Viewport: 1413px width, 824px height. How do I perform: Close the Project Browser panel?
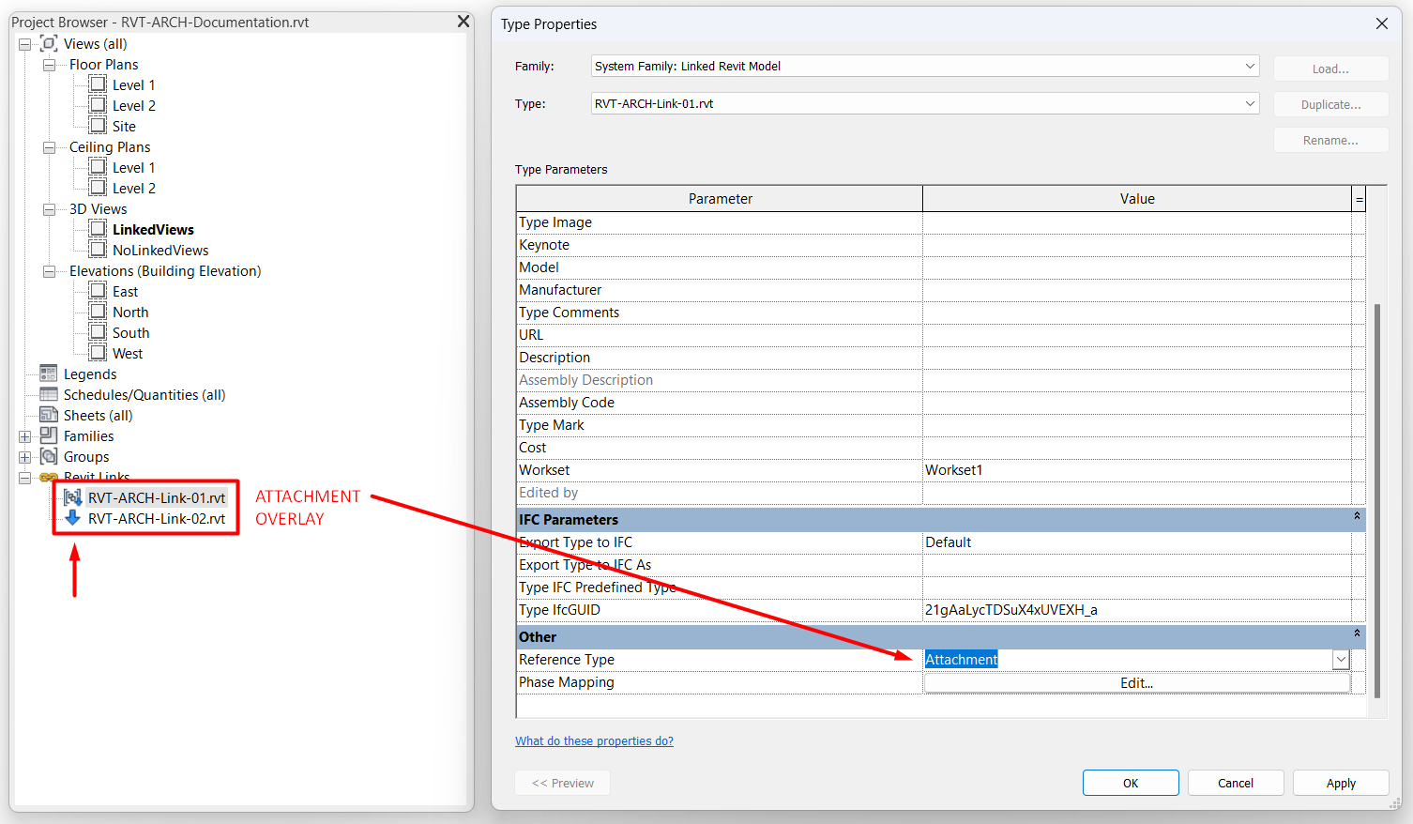(463, 21)
